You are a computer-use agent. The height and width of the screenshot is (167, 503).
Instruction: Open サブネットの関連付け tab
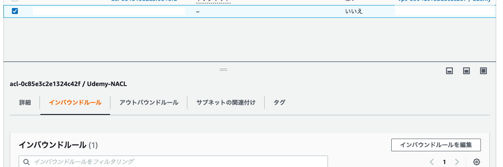point(226,103)
